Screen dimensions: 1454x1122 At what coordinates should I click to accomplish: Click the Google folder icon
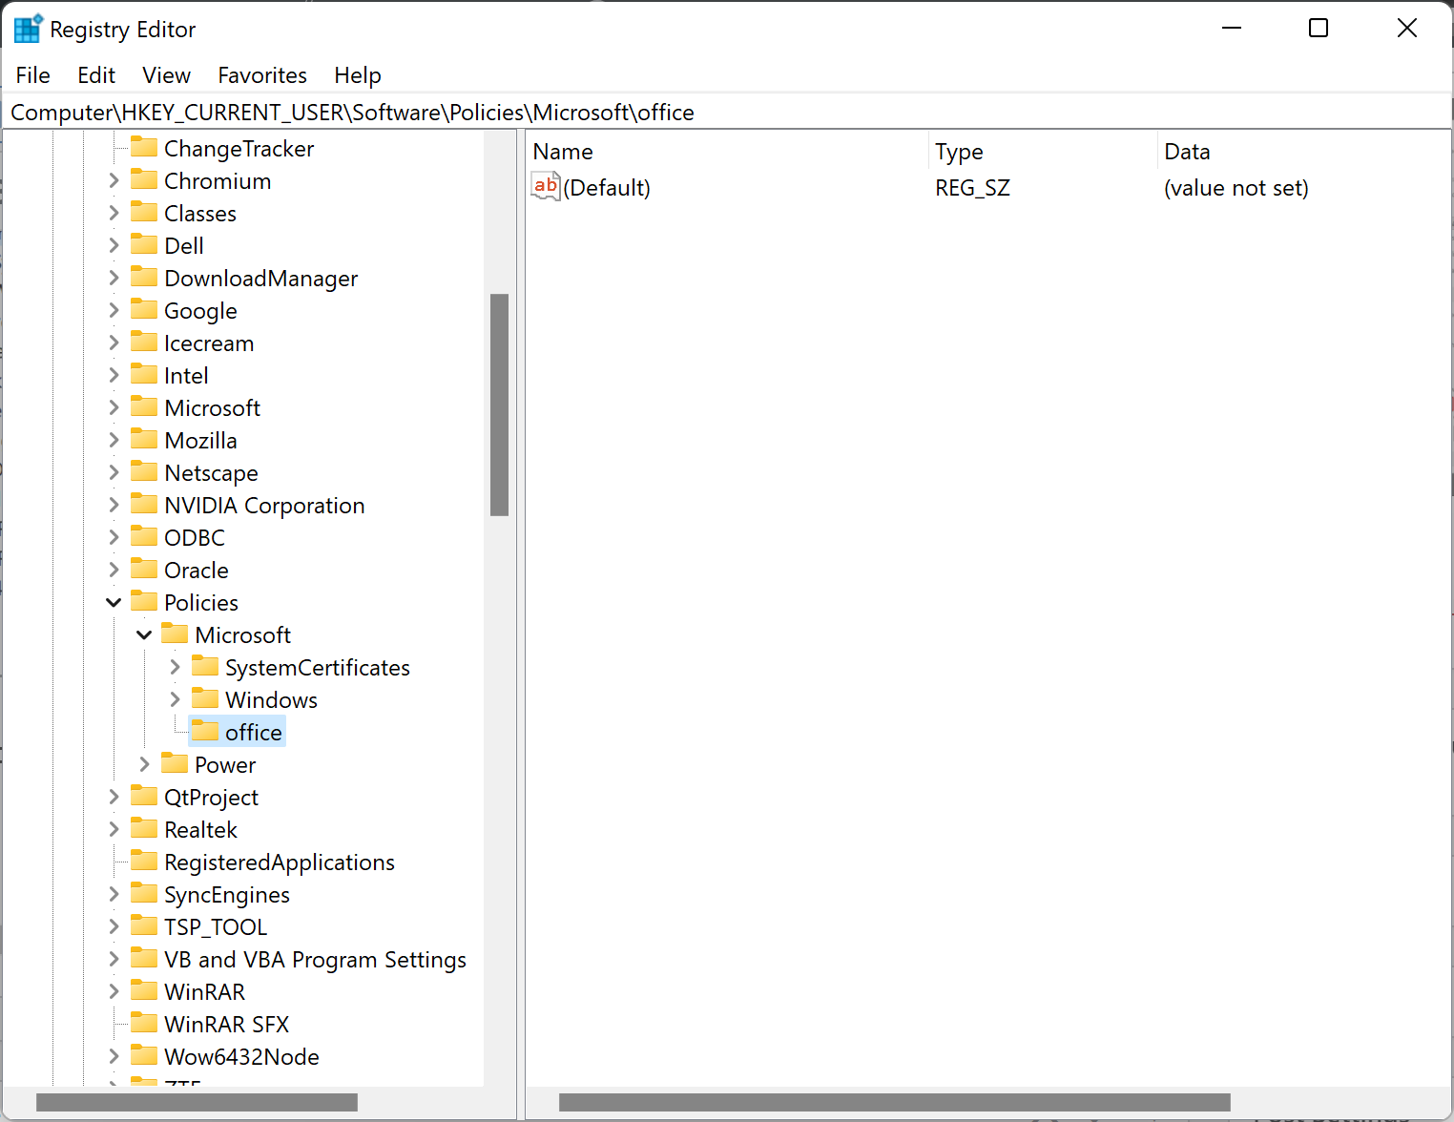click(144, 309)
